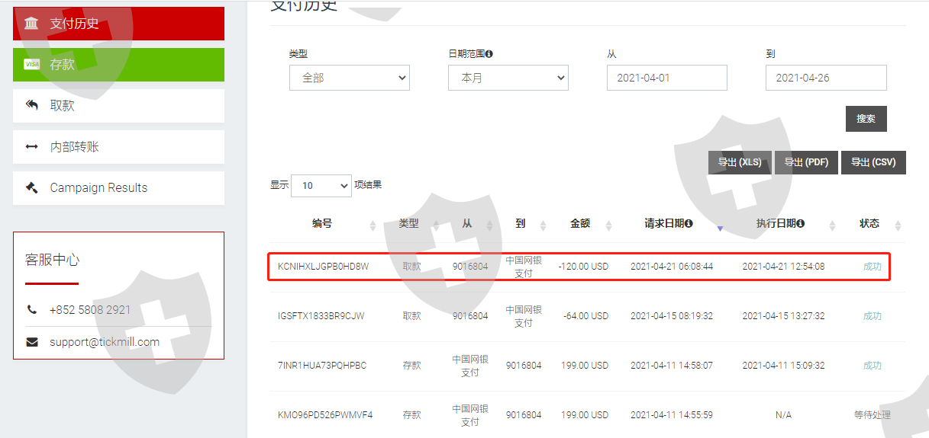Export the table via 导出 (PDF)
Image resolution: width=929 pixels, height=438 pixels.
coord(806,162)
